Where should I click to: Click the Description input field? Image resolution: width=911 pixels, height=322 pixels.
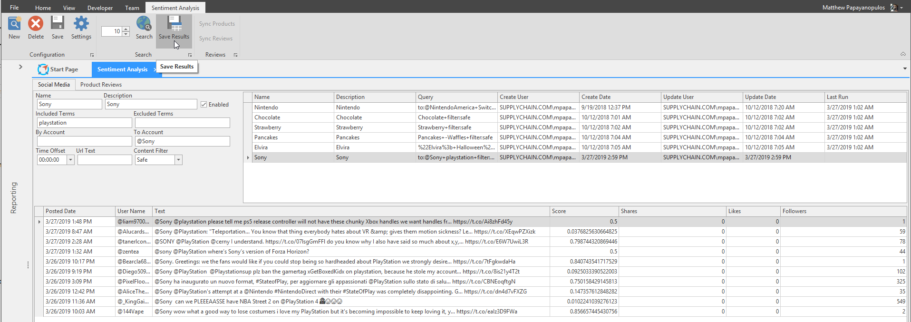tap(151, 104)
